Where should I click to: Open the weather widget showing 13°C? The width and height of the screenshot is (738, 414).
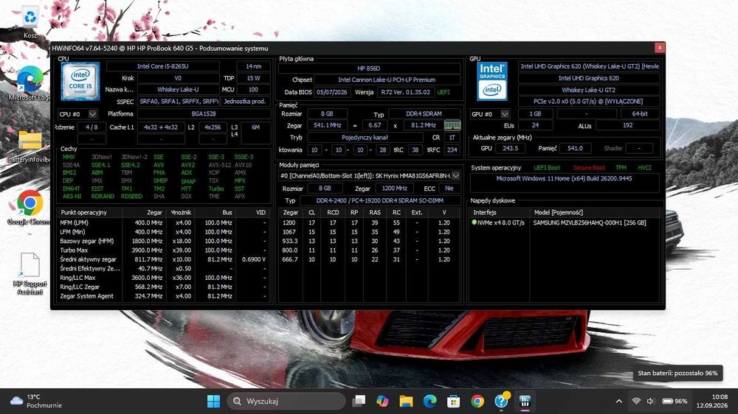35,401
